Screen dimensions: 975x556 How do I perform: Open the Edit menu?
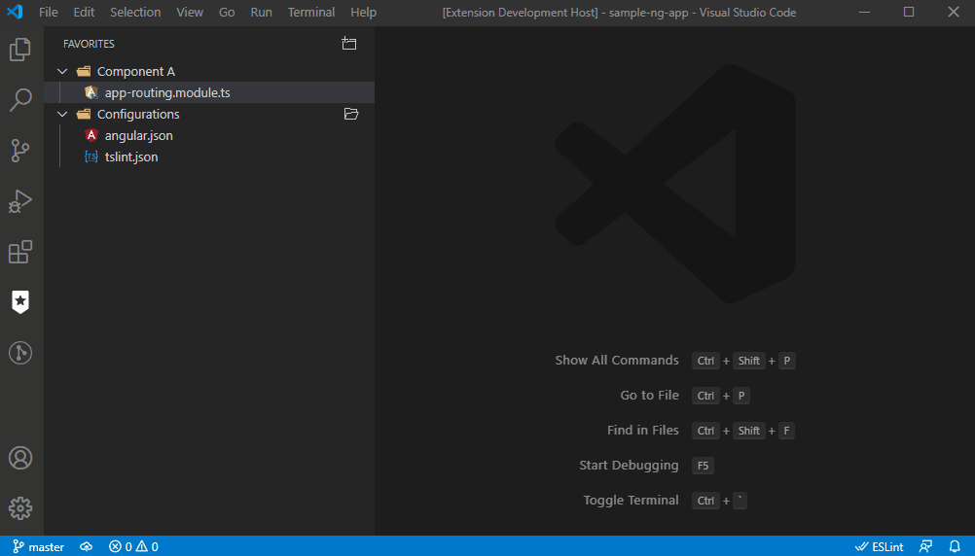(84, 12)
